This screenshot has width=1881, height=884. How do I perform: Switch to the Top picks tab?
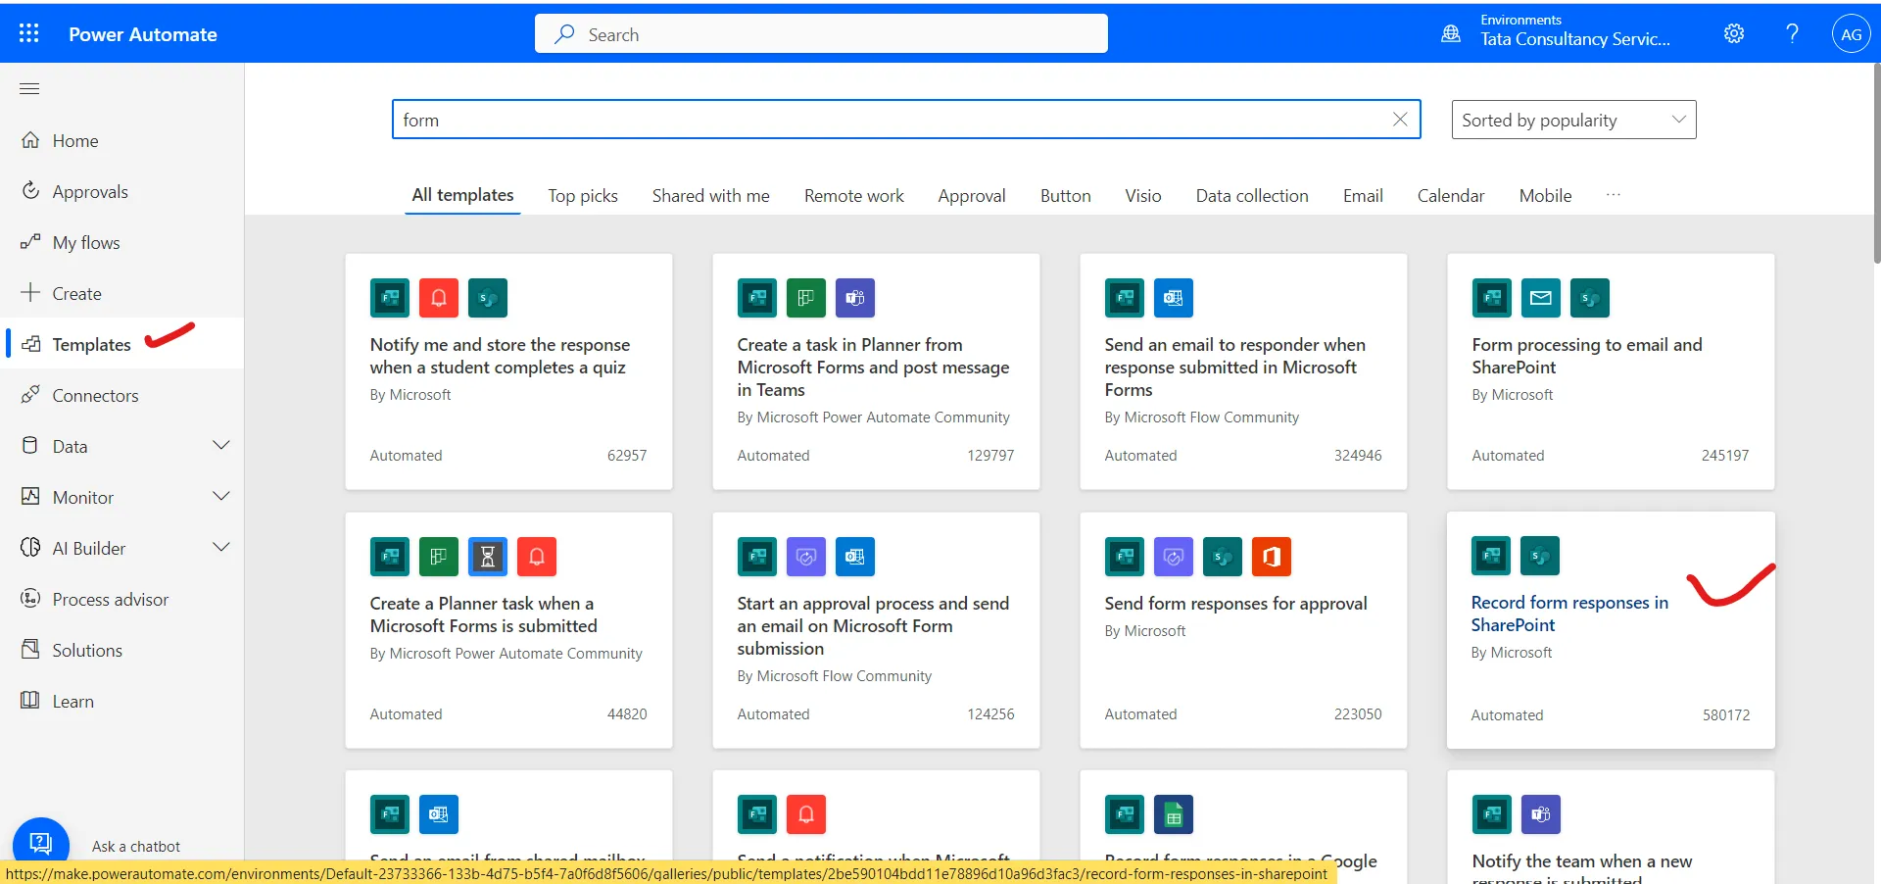(x=583, y=195)
